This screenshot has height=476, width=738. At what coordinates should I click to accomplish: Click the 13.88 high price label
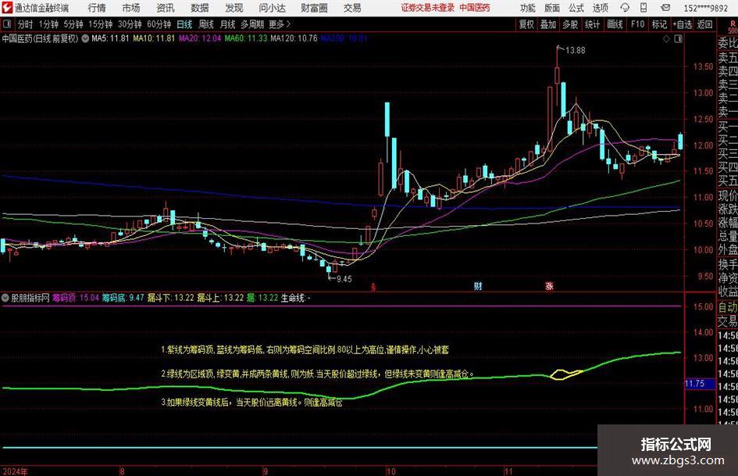[x=575, y=51]
